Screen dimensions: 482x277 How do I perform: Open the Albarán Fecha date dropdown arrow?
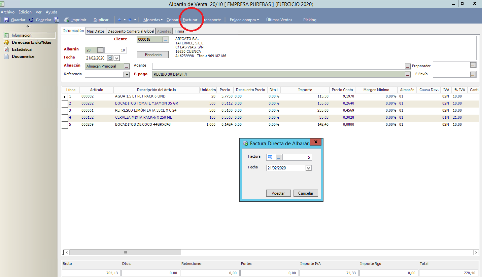117,58
